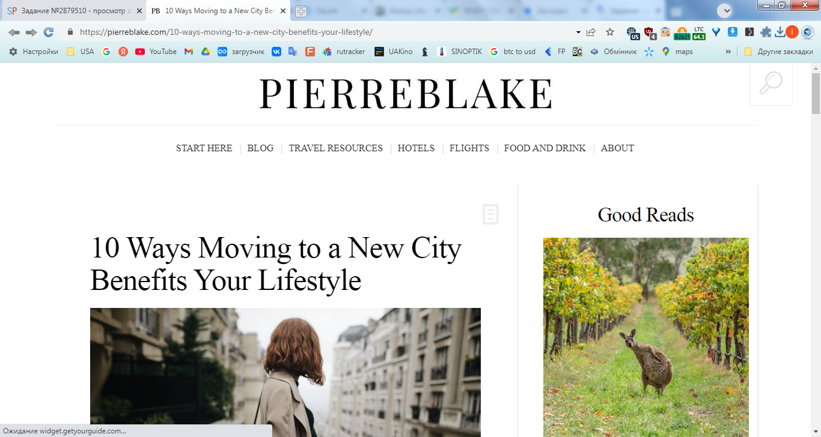Open the site search magnifier icon

(x=771, y=83)
